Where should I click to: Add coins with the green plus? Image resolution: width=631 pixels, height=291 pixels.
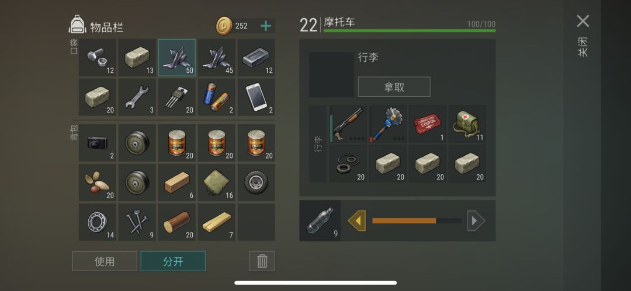click(266, 26)
